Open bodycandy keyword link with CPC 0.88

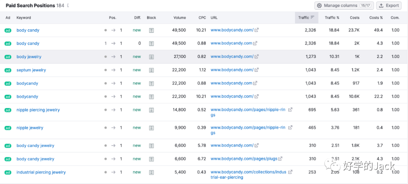27,83
